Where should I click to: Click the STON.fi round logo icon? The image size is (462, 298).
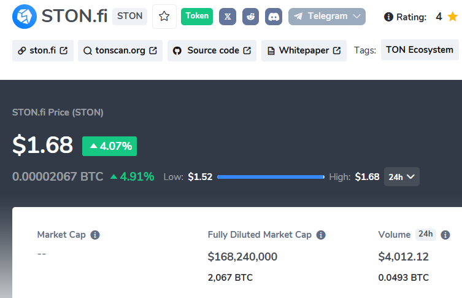(x=25, y=17)
